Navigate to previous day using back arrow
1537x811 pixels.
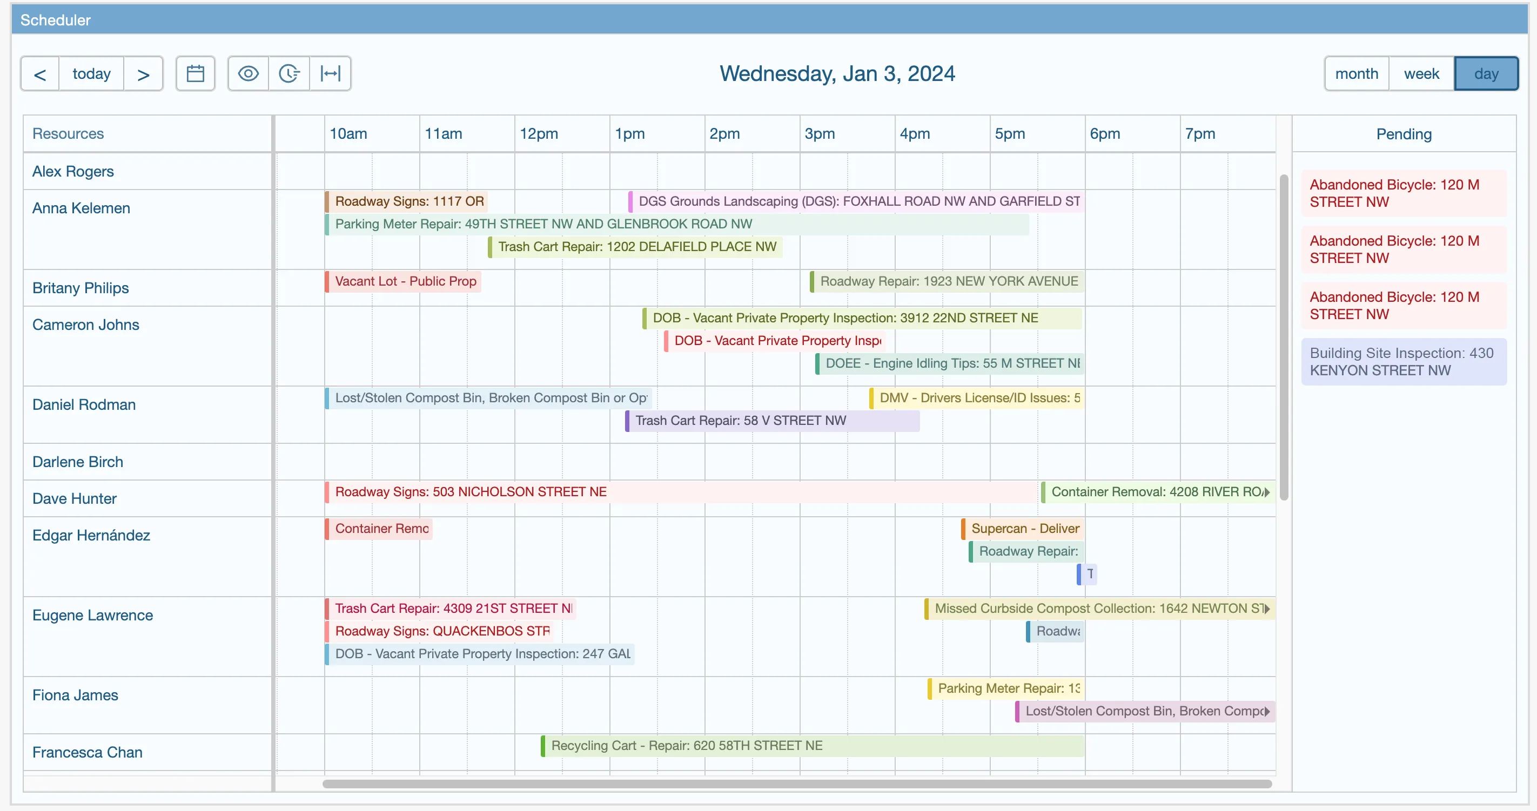pyautogui.click(x=39, y=72)
